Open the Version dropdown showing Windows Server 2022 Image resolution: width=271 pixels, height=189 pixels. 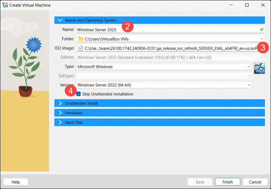(x=249, y=84)
